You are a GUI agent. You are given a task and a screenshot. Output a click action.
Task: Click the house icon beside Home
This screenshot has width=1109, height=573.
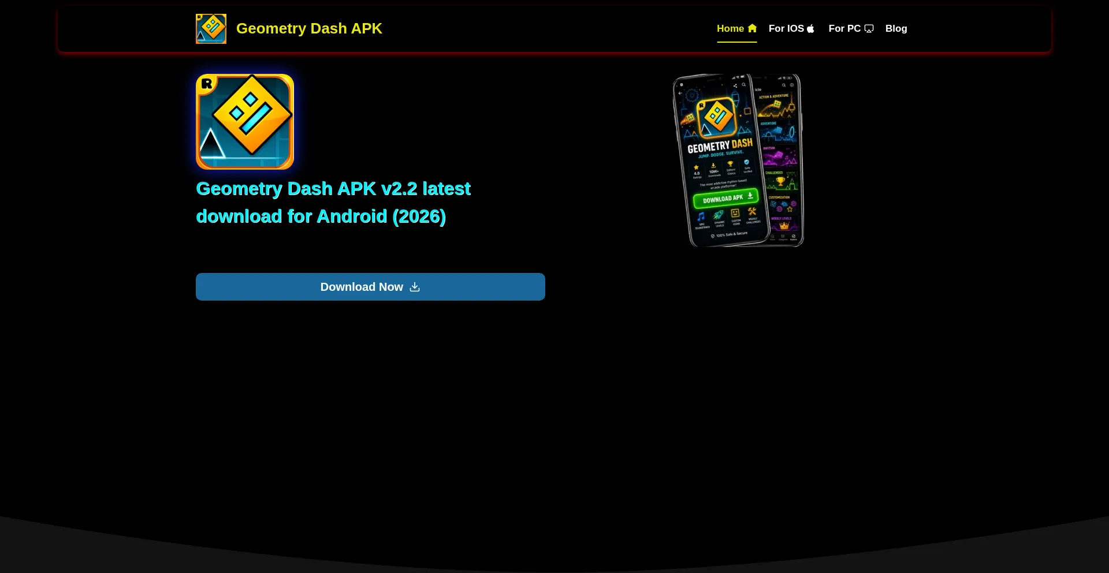click(x=752, y=28)
